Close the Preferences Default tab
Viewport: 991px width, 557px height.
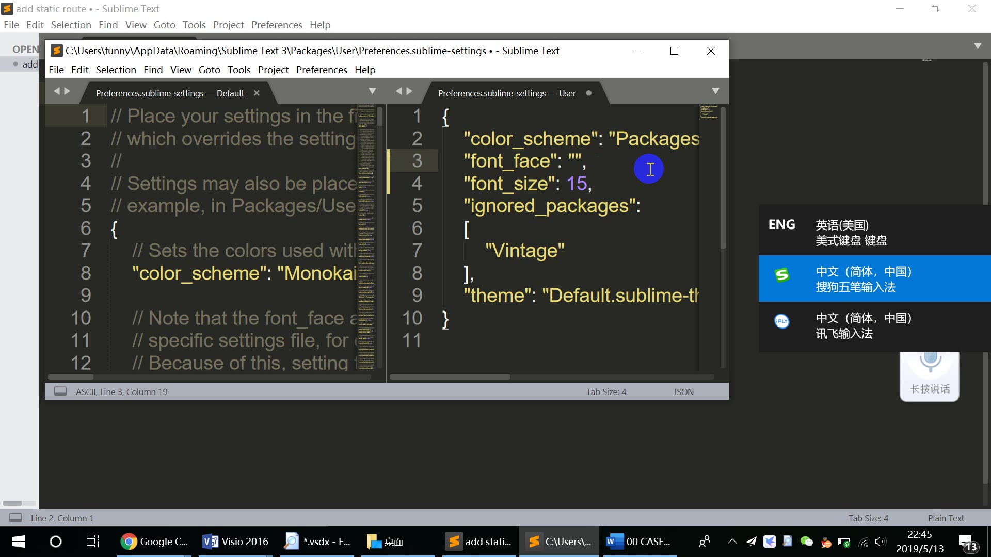coord(257,93)
